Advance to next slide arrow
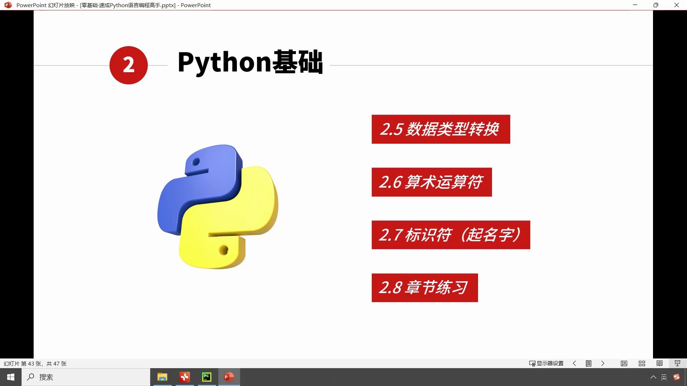The image size is (687, 386). click(x=603, y=363)
